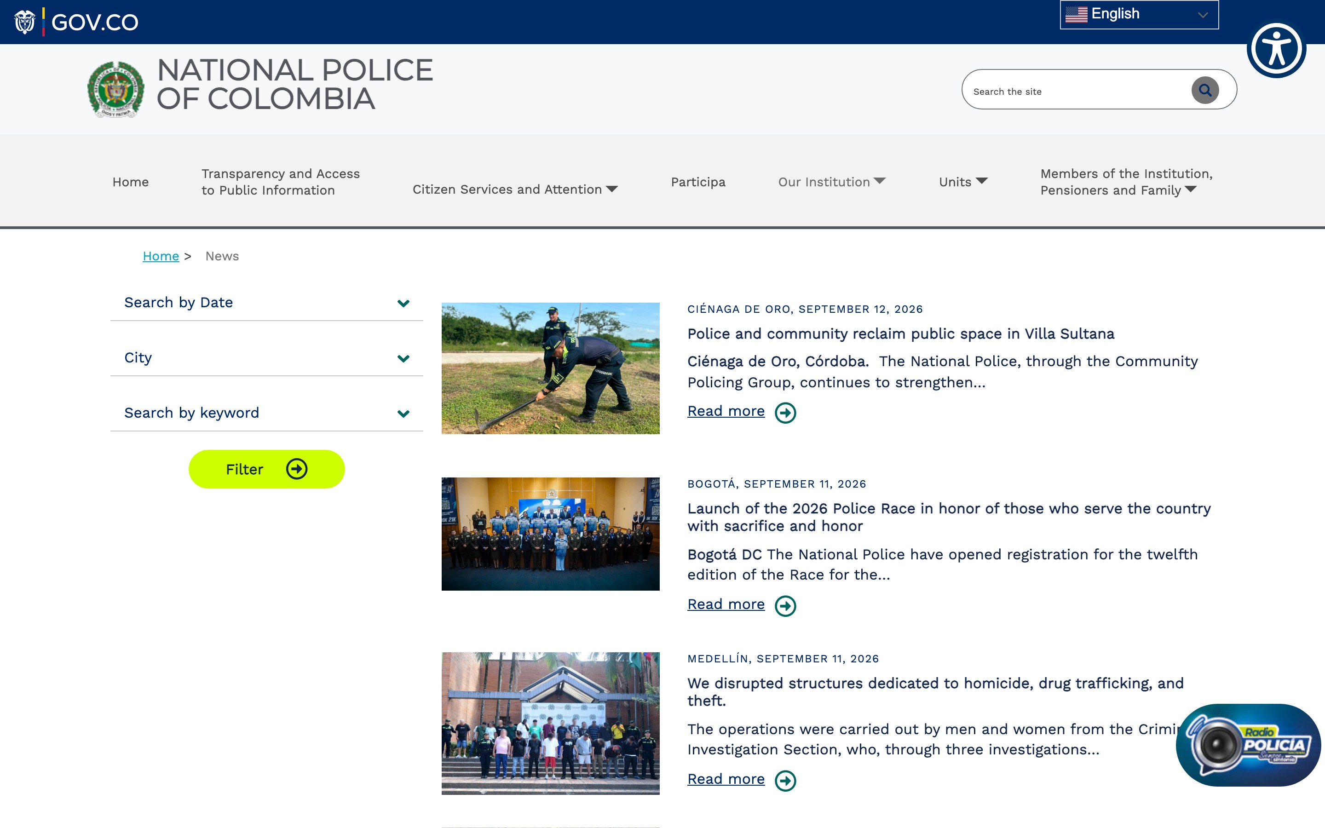The height and width of the screenshot is (828, 1325).
Task: Expand the Search by Date filter
Action: [x=267, y=302]
